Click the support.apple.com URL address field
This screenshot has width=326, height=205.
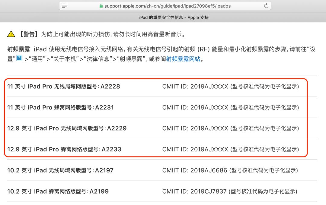coord(165,6)
